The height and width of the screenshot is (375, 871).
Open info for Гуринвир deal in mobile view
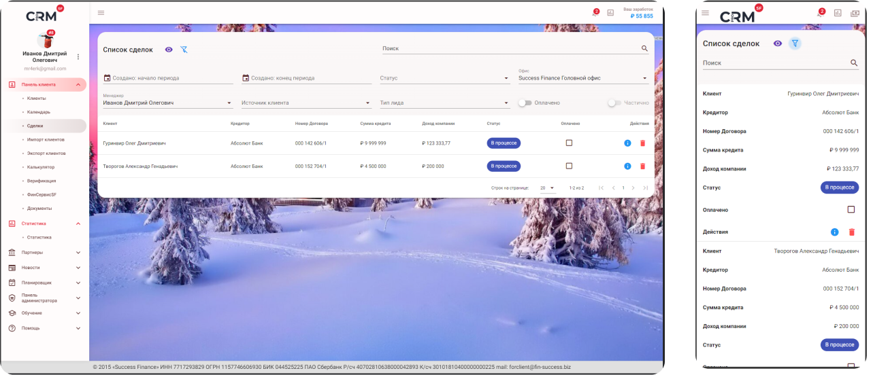834,232
